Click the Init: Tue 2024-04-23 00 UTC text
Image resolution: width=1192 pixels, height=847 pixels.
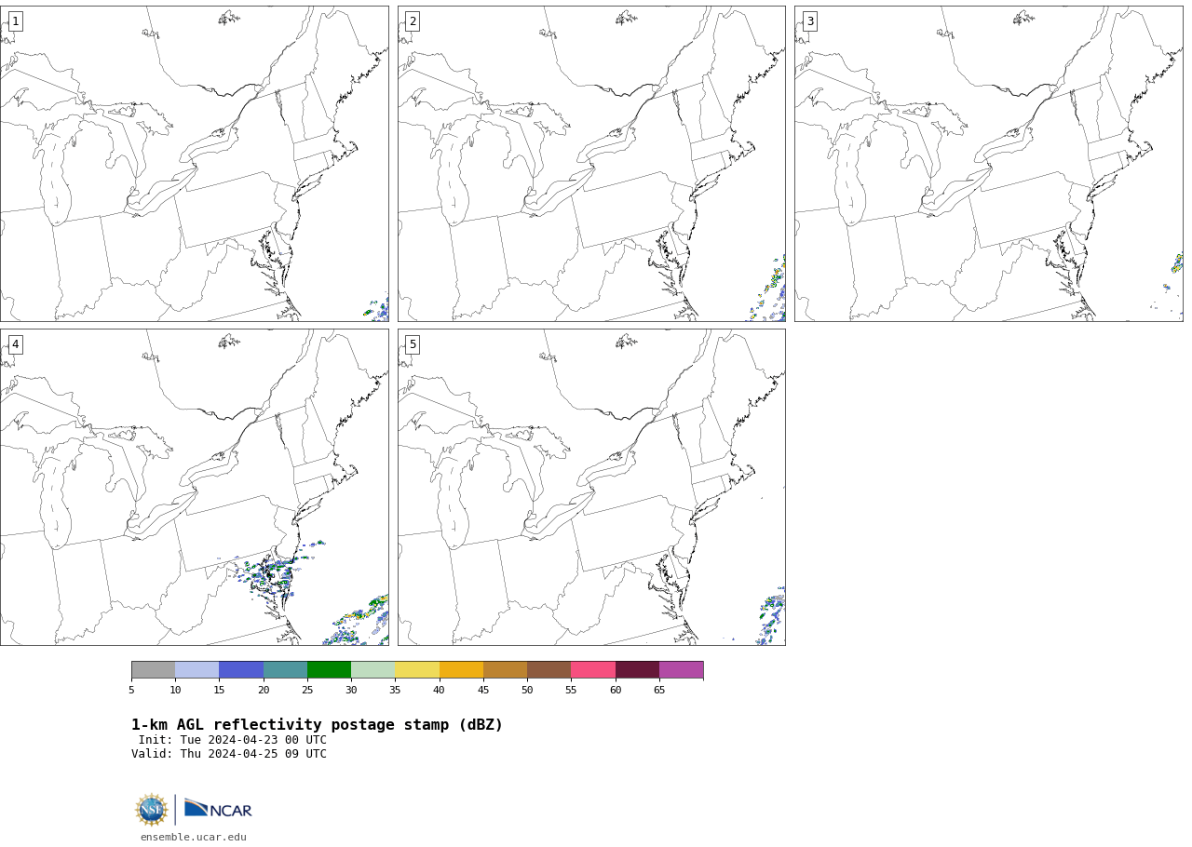point(233,740)
